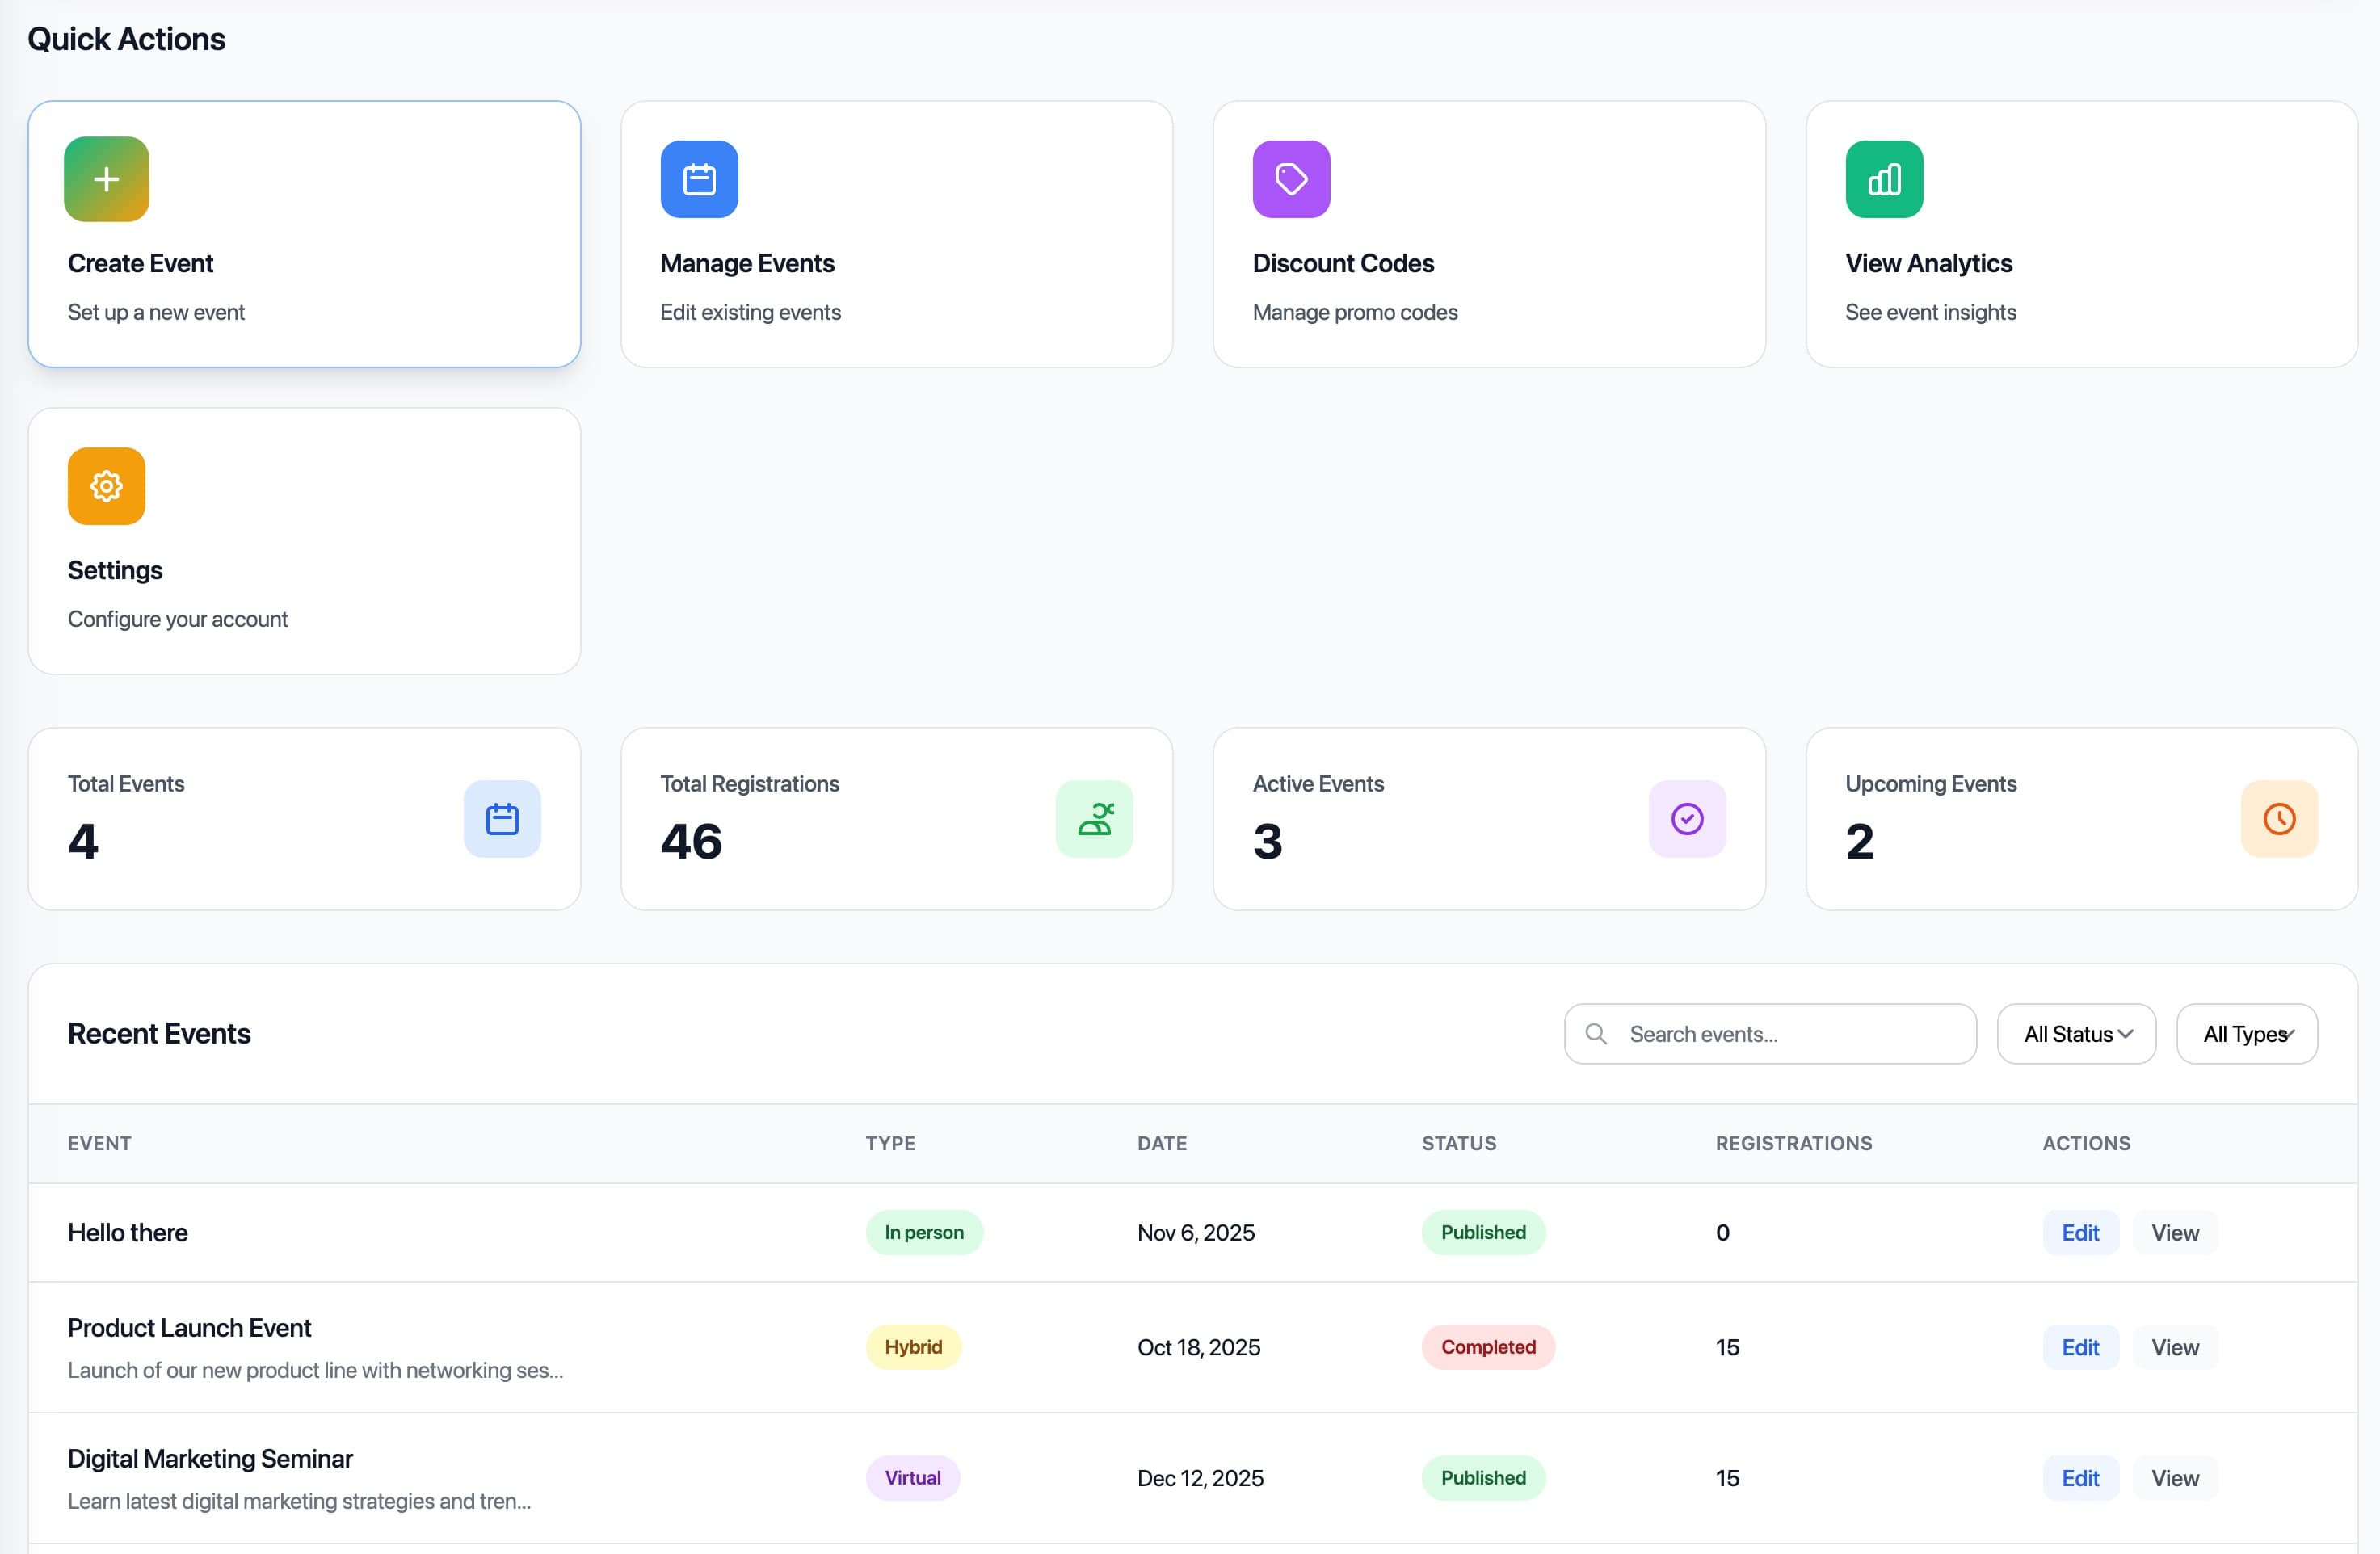
Task: Expand the All Types filter dropdown
Action: tap(2246, 1034)
